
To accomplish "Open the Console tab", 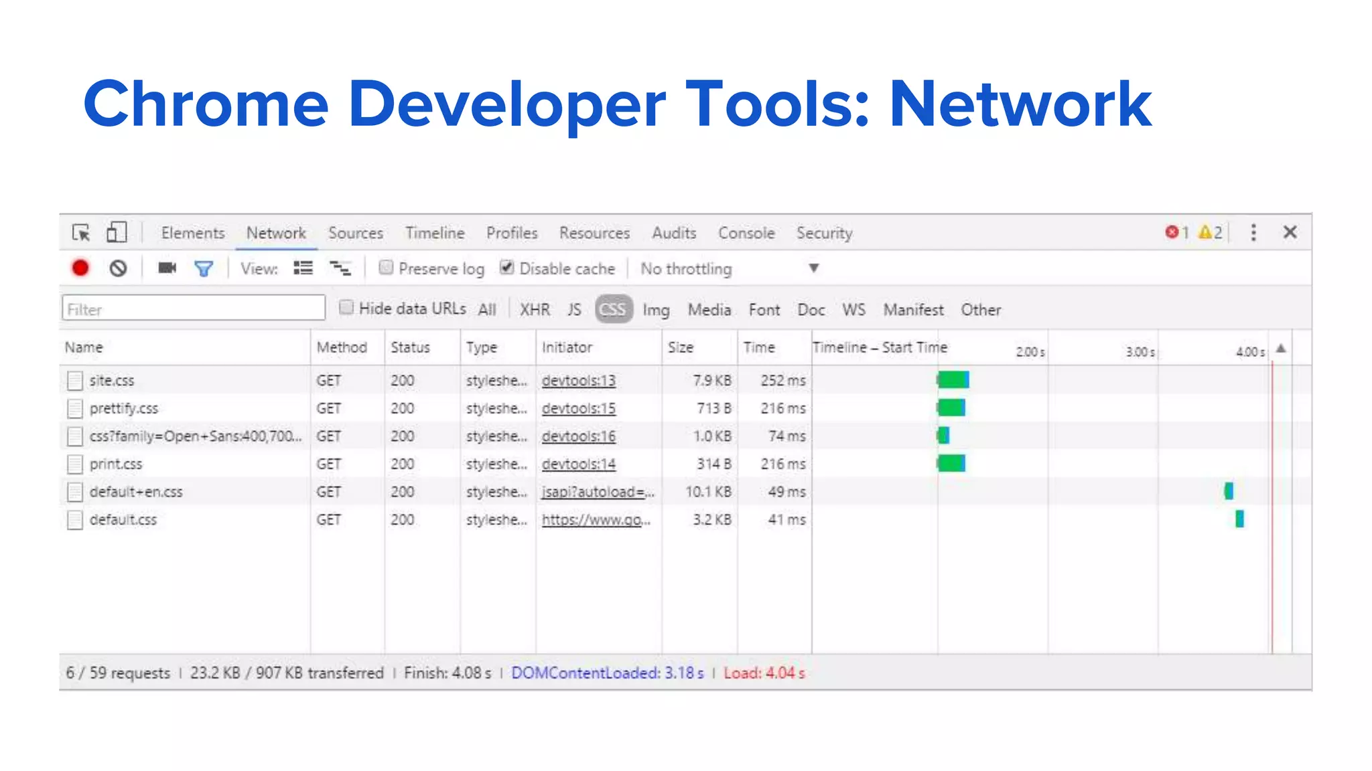I will 746,233.
